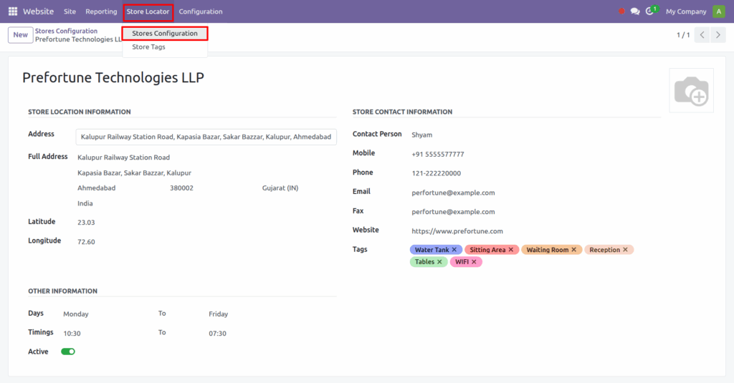This screenshot has width=734, height=383.
Task: Go to next record arrow
Action: pyautogui.click(x=718, y=35)
